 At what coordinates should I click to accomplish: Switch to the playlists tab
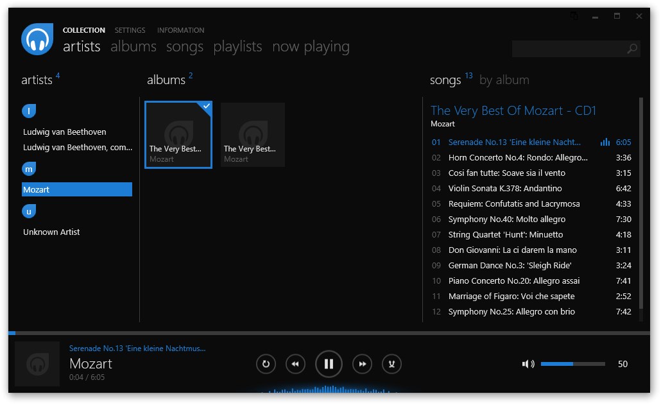pos(237,46)
